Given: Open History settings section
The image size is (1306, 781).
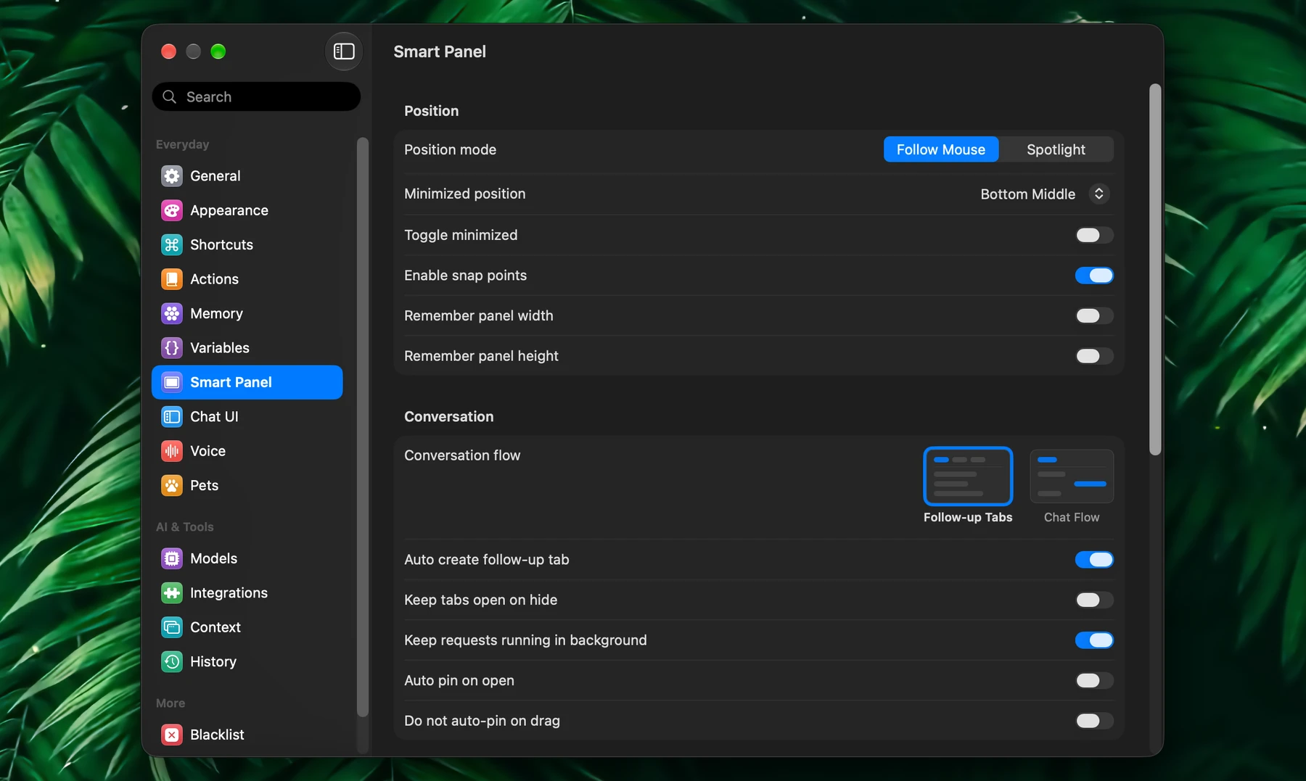Looking at the screenshot, I should click(247, 661).
